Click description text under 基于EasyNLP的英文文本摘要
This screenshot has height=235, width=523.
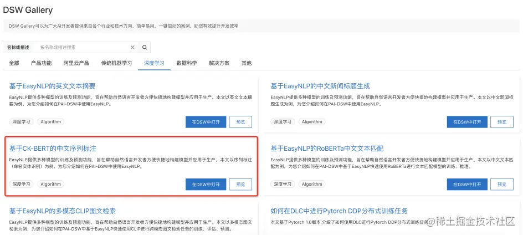click(x=130, y=100)
